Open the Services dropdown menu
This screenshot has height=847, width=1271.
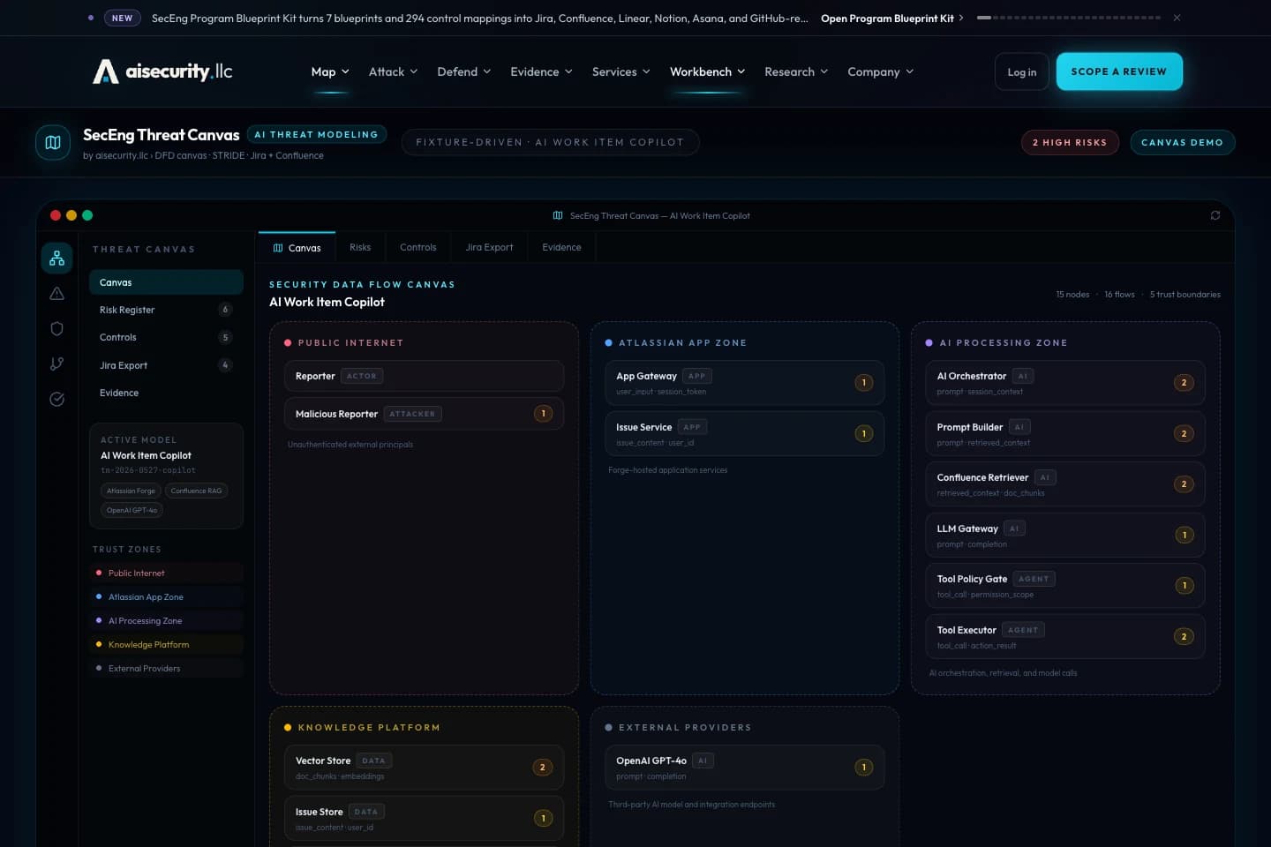pyautogui.click(x=620, y=71)
